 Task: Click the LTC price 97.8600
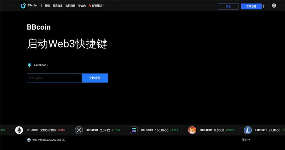tap(274, 130)
